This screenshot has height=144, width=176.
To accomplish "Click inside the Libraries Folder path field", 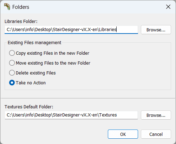I will tap(71, 30).
